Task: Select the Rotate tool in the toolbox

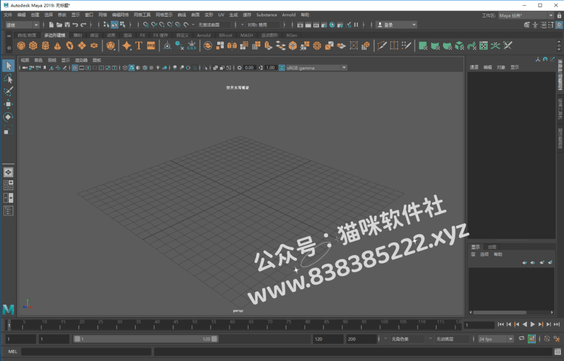Action: pyautogui.click(x=8, y=117)
